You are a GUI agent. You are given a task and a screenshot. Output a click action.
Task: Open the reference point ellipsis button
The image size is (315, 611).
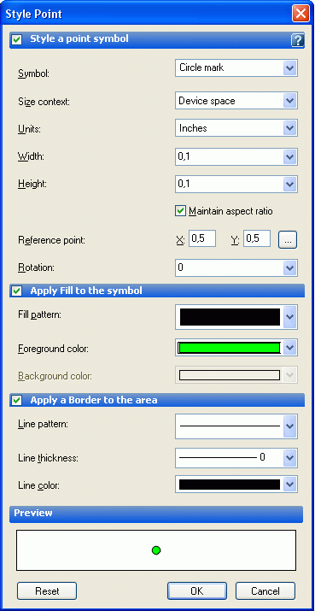288,239
